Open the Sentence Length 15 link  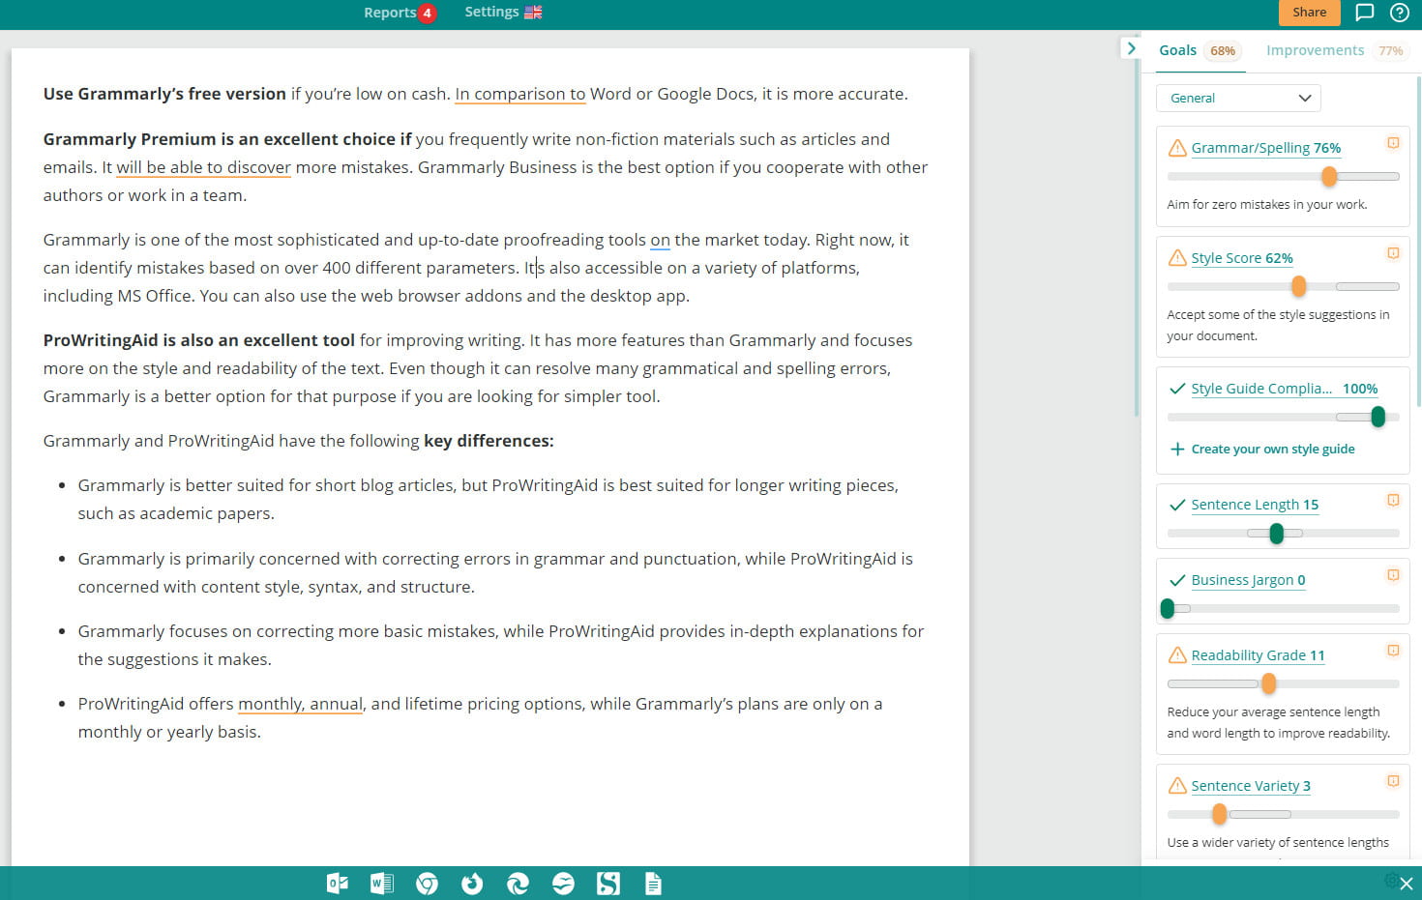click(x=1255, y=505)
